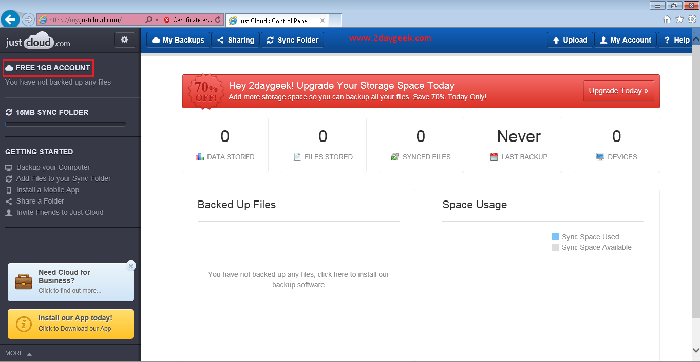Click the Sync Space Available grey swatch

(x=555, y=247)
